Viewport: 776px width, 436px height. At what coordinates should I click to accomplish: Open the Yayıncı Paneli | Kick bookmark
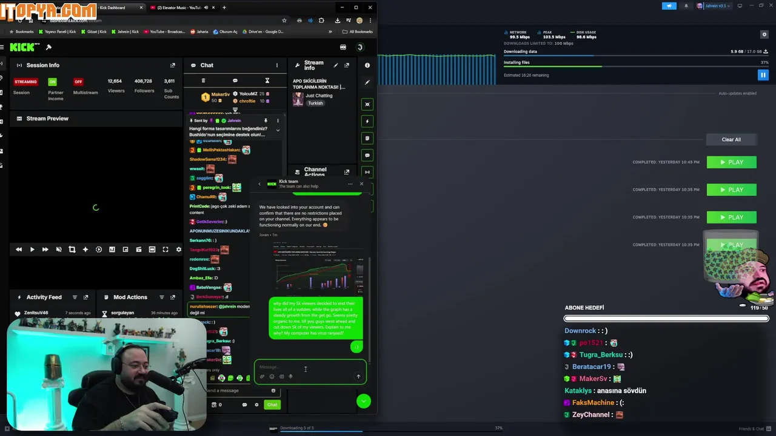pos(58,31)
